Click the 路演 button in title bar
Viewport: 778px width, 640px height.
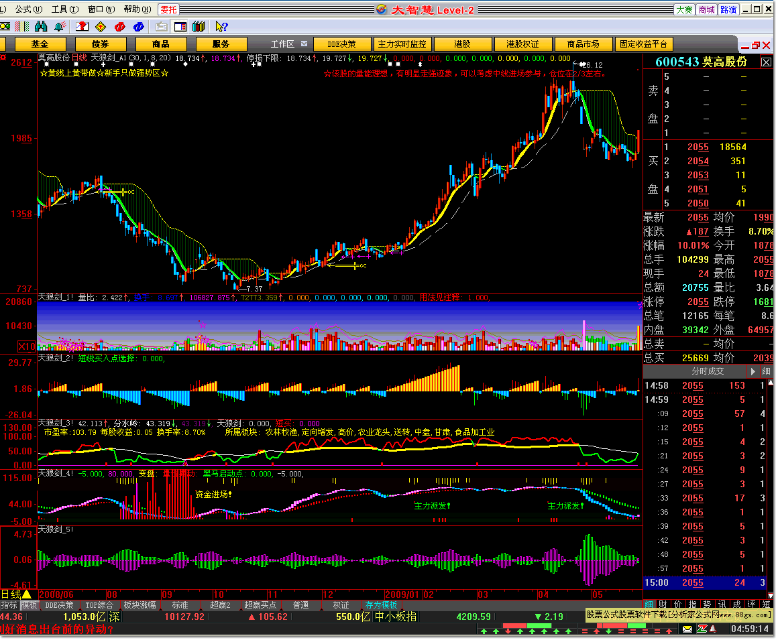point(728,9)
